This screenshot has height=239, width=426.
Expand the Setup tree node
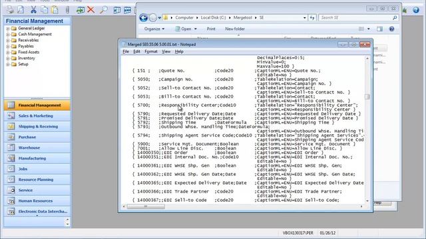tap(8, 64)
